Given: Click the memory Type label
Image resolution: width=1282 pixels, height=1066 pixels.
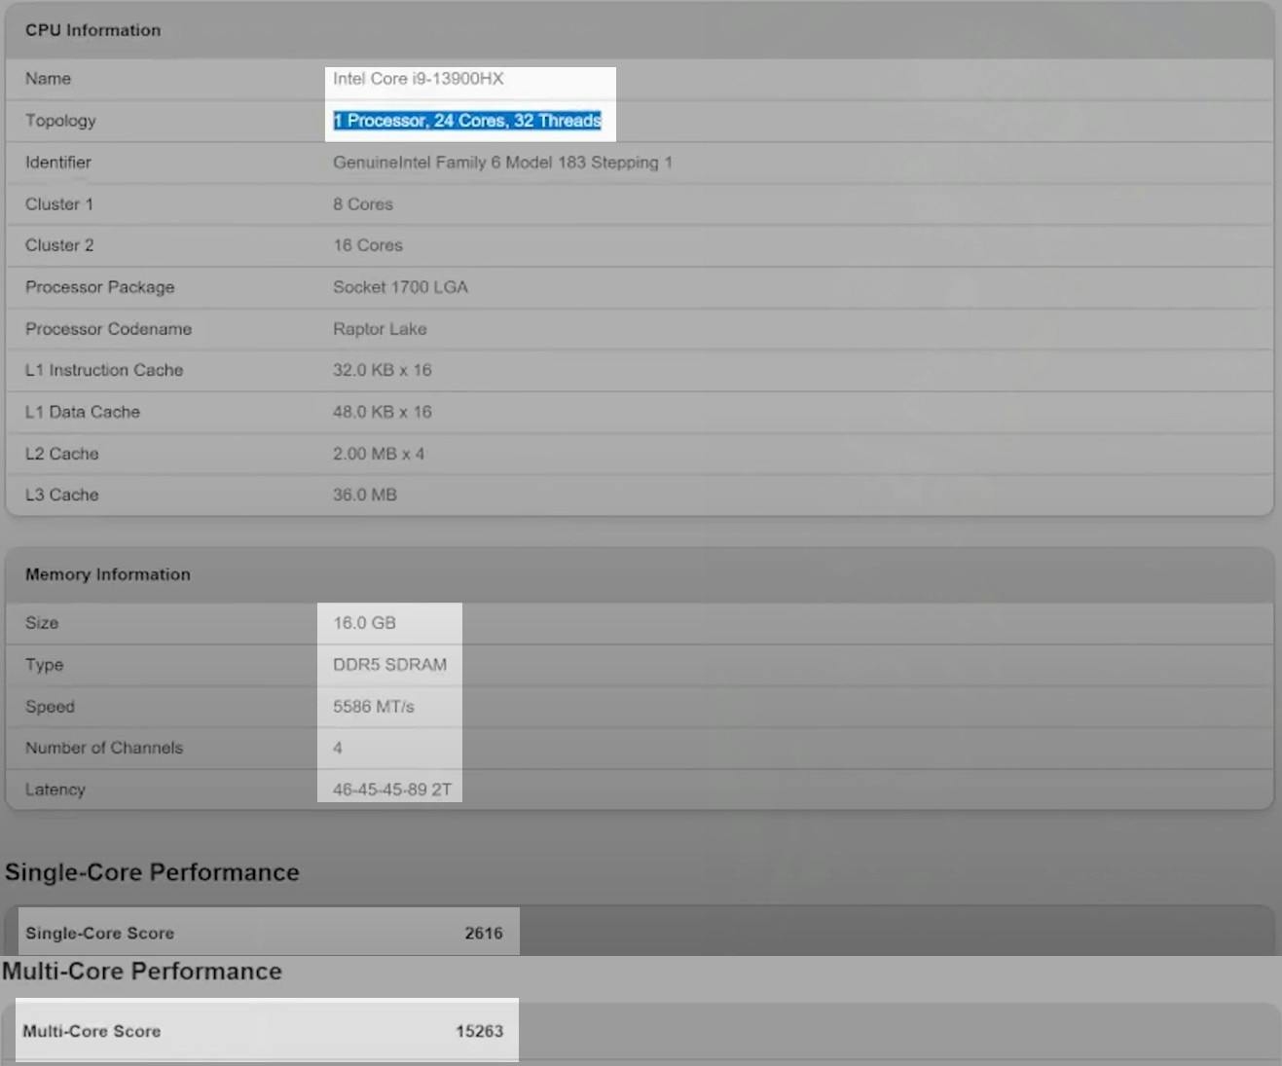Looking at the screenshot, I should pos(45,665).
